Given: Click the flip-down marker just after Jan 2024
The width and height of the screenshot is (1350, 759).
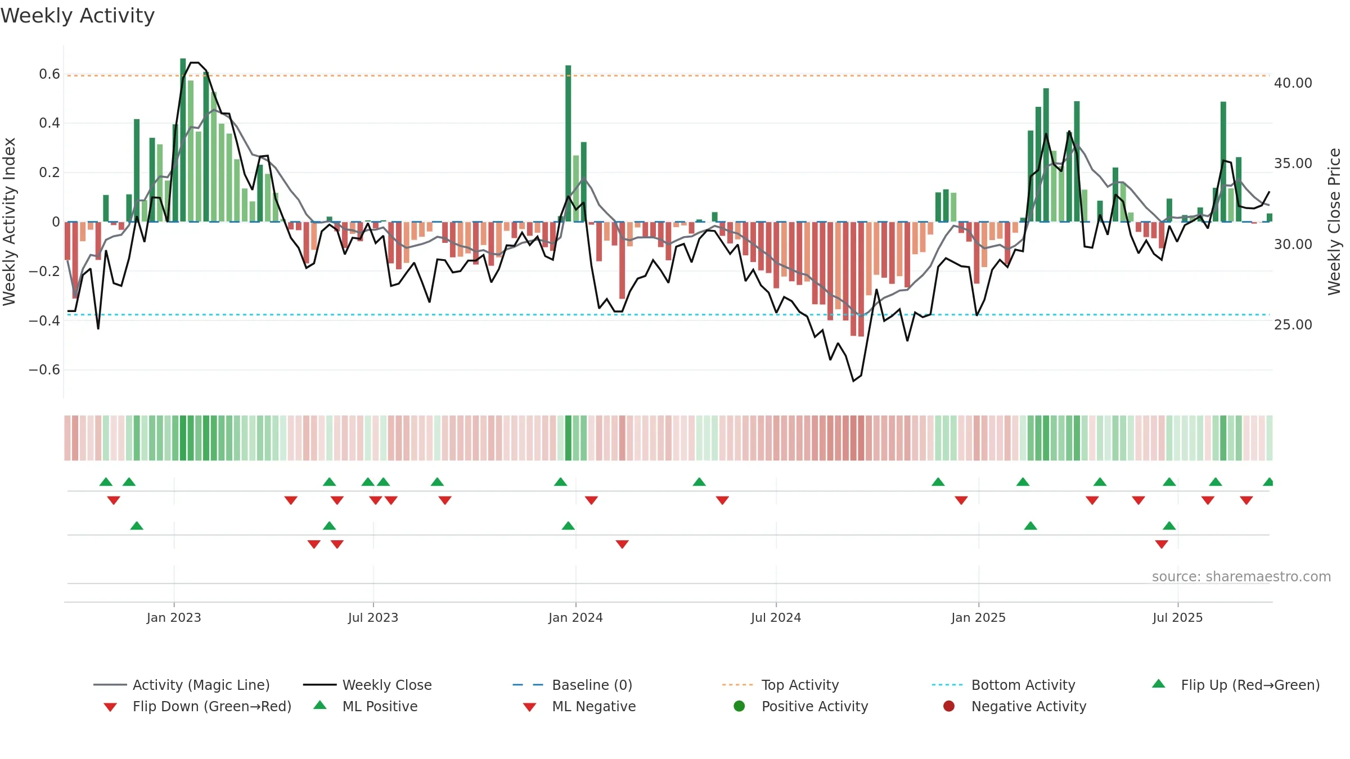Looking at the screenshot, I should click(x=591, y=500).
